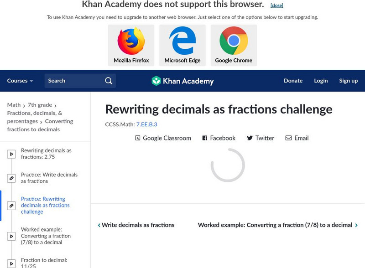
Task: Click the Sign up link
Action: coord(348,81)
